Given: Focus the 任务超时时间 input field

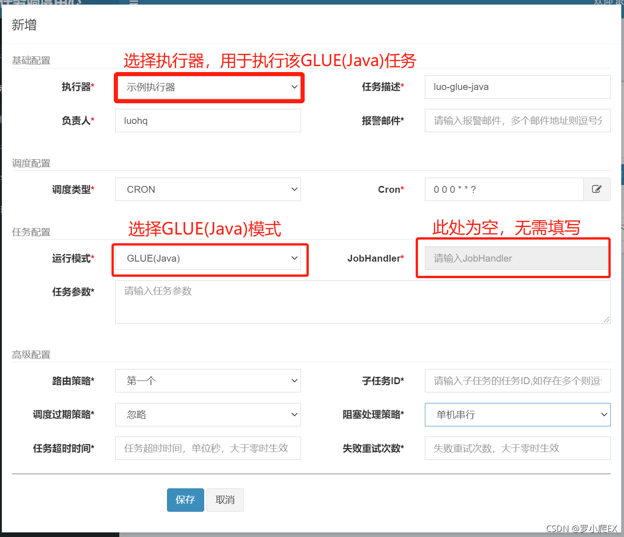Looking at the screenshot, I should (208, 448).
